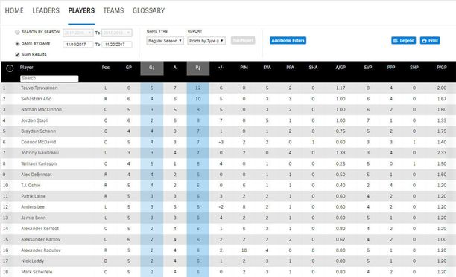Expand the Points by Type report dropdown

206,41
